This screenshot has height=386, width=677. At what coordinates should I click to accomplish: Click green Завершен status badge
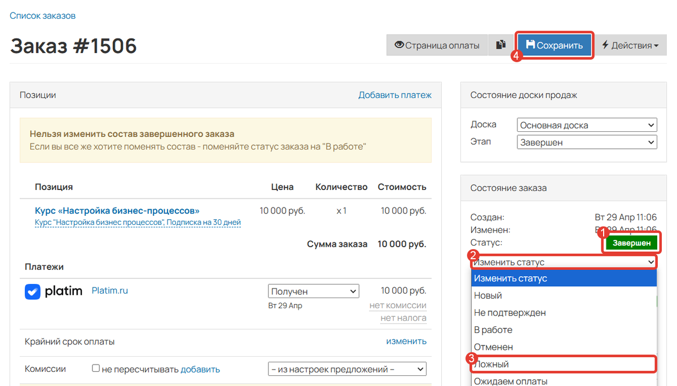pyautogui.click(x=632, y=243)
